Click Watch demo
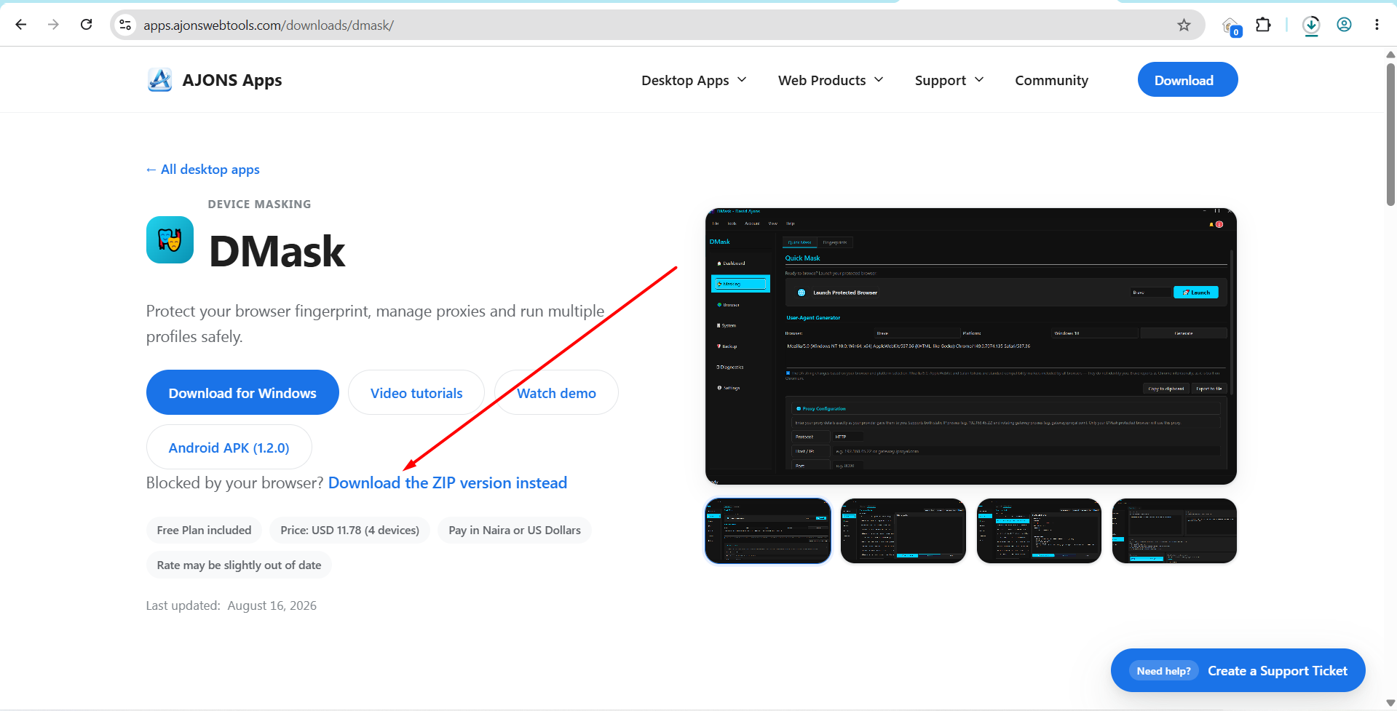Image resolution: width=1397 pixels, height=711 pixels. click(556, 392)
